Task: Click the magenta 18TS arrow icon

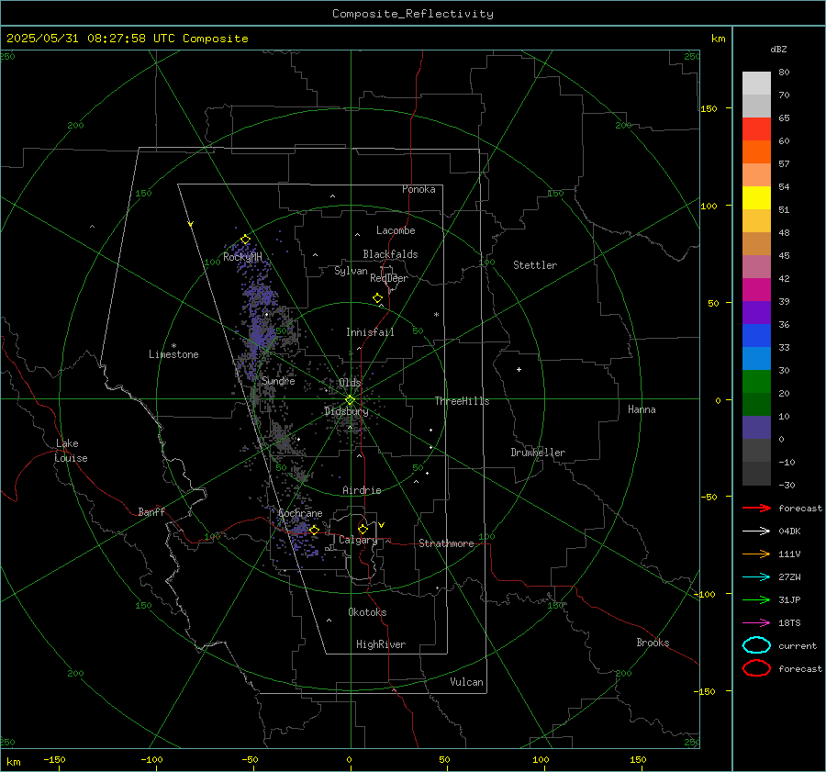Action: 756,623
